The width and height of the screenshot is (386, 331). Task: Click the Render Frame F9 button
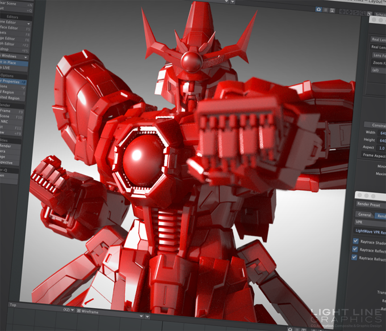11,111
